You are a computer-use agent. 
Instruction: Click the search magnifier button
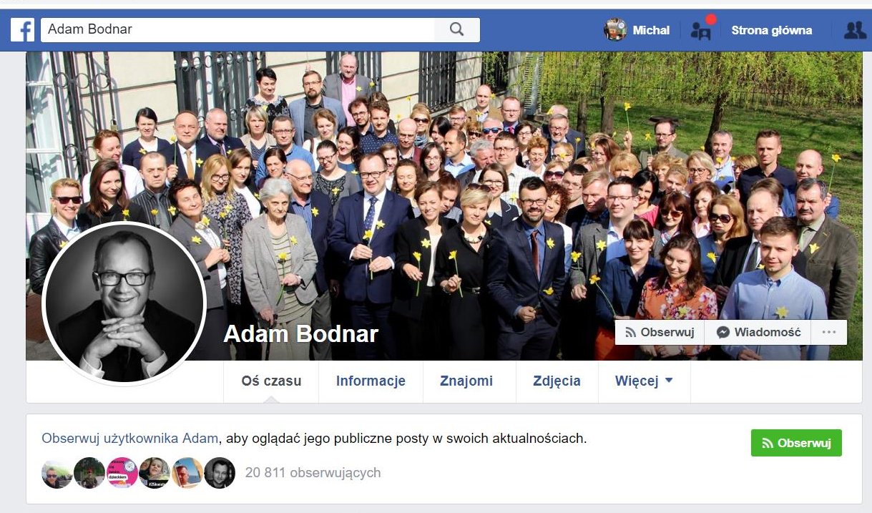457,29
